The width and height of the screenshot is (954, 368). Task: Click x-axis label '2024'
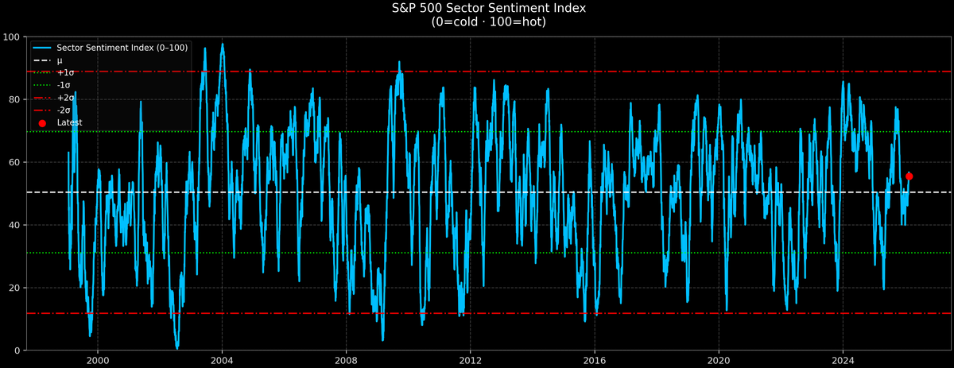point(843,360)
